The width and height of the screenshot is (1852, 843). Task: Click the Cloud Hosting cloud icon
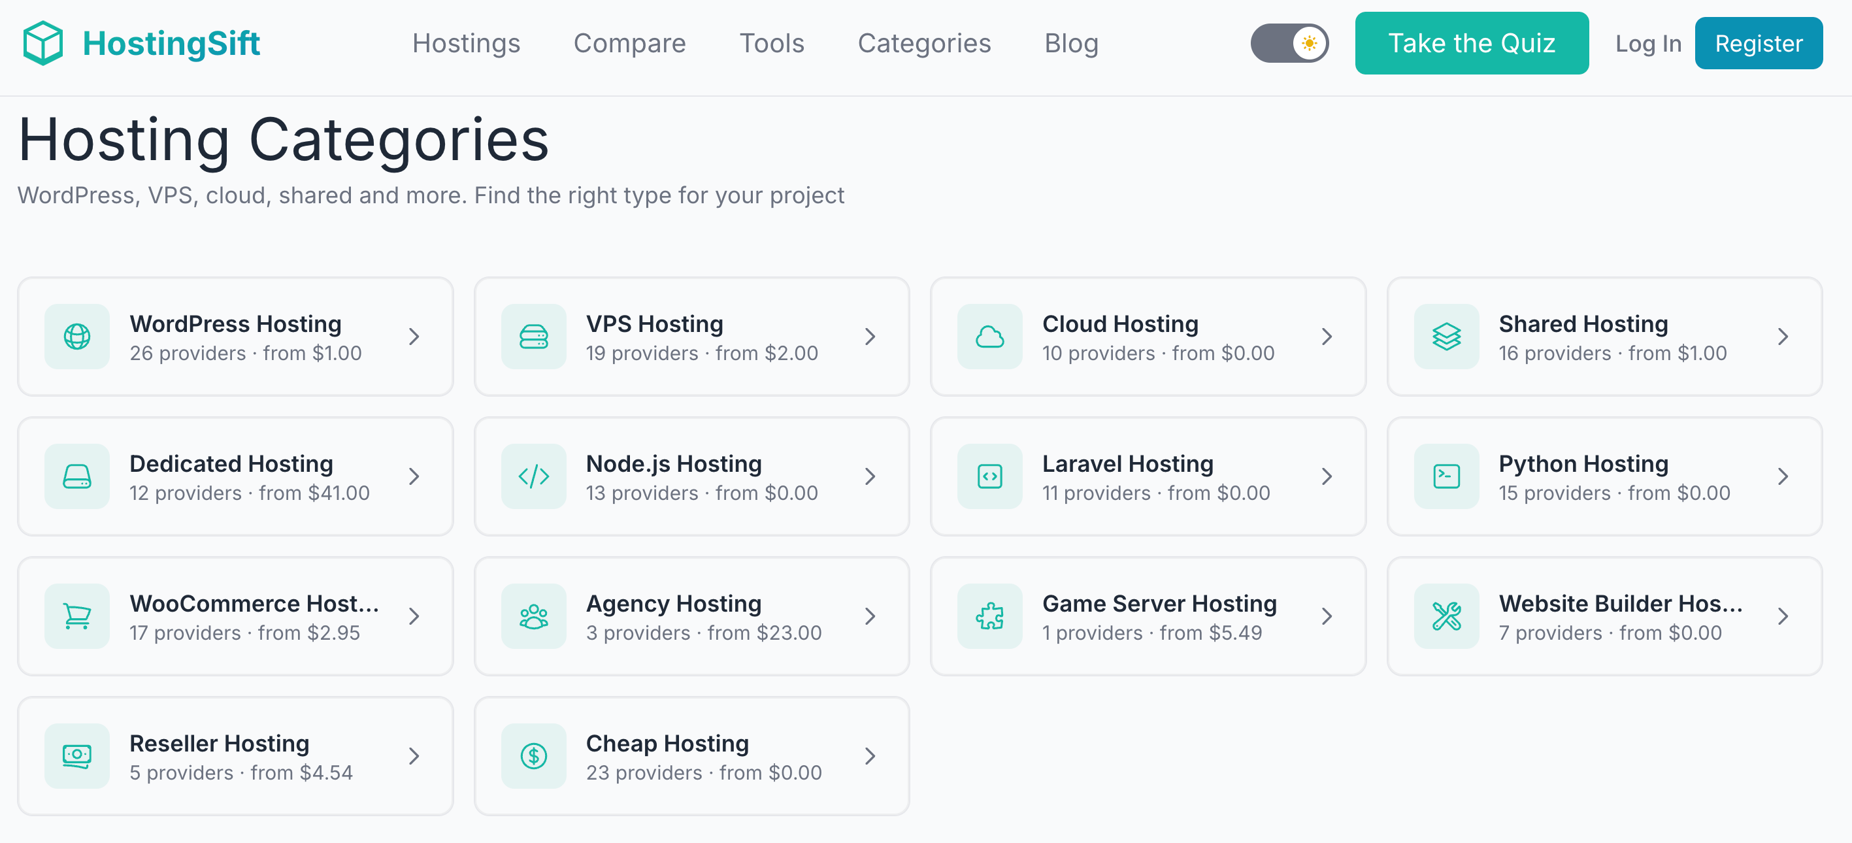[x=989, y=337]
